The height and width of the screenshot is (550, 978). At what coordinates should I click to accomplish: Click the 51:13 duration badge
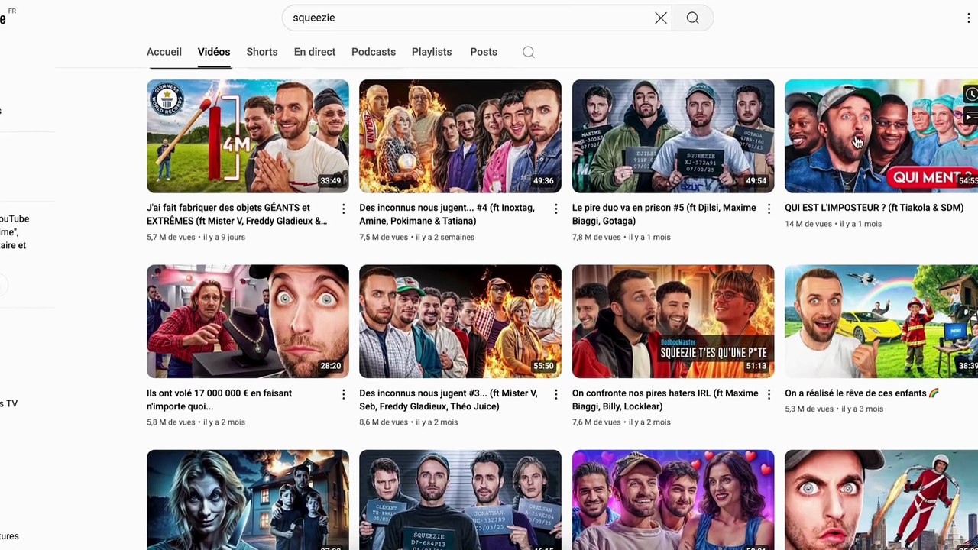coord(756,367)
